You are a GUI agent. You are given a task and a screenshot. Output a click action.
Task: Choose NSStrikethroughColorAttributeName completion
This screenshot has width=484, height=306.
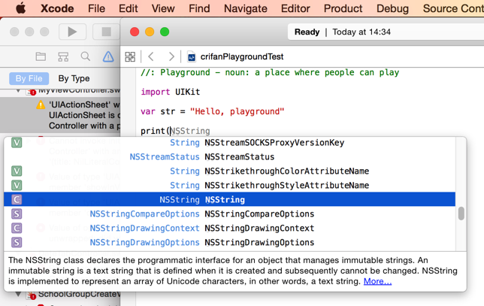[x=230, y=171]
